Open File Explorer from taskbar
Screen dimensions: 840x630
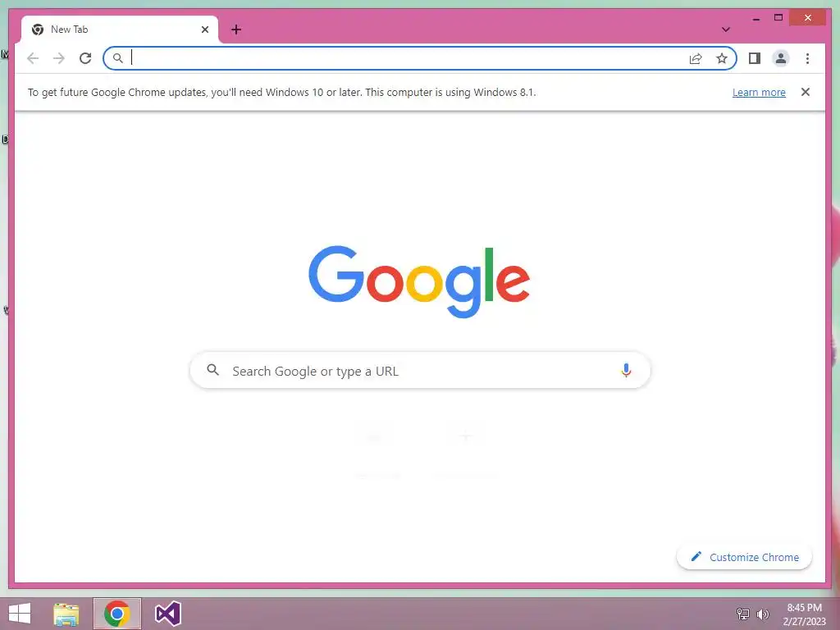[x=66, y=614]
